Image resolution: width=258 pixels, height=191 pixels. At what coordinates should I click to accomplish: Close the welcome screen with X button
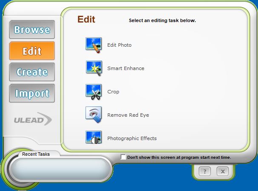coord(223,171)
